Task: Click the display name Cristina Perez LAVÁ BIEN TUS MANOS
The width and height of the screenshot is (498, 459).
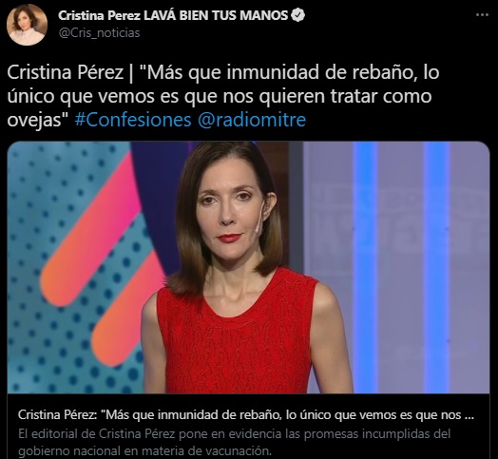Action: click(173, 15)
